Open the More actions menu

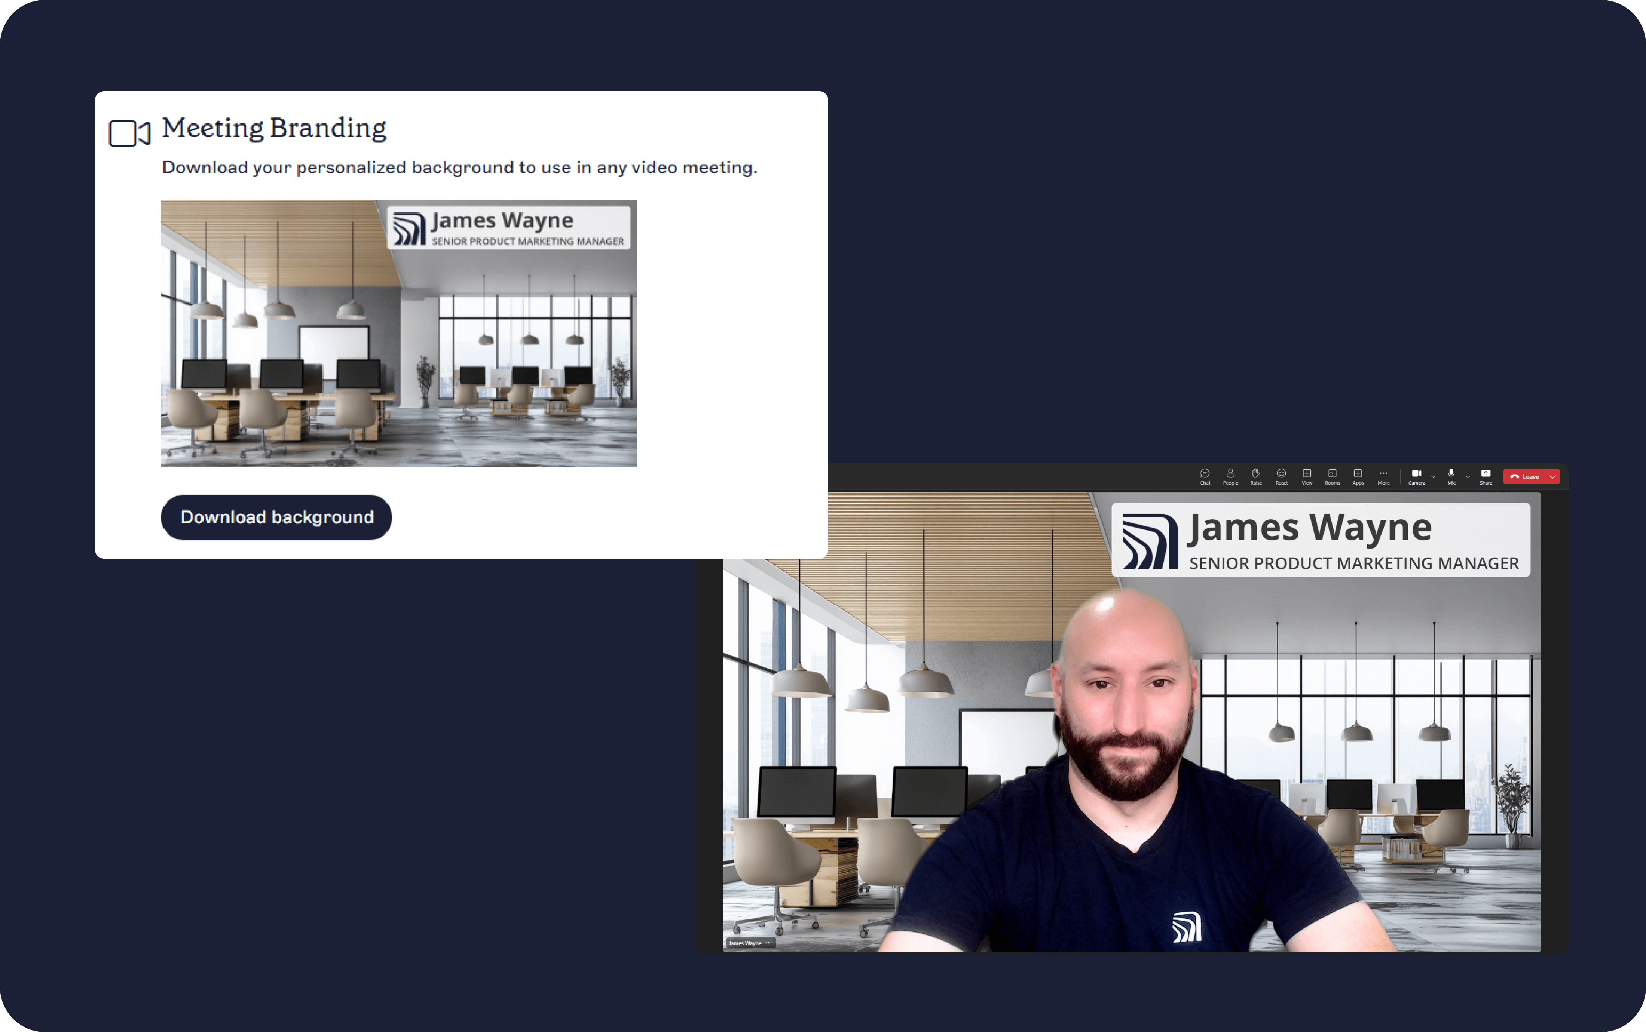[x=1384, y=474]
